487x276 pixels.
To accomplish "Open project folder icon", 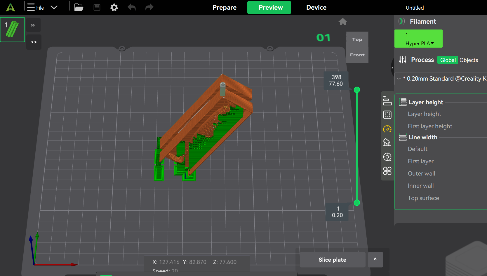I will pyautogui.click(x=79, y=7).
